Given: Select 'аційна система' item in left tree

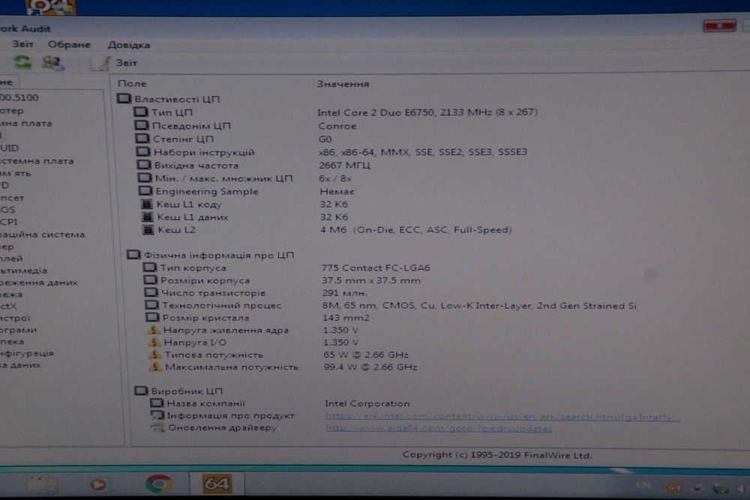Looking at the screenshot, I should tap(43, 235).
